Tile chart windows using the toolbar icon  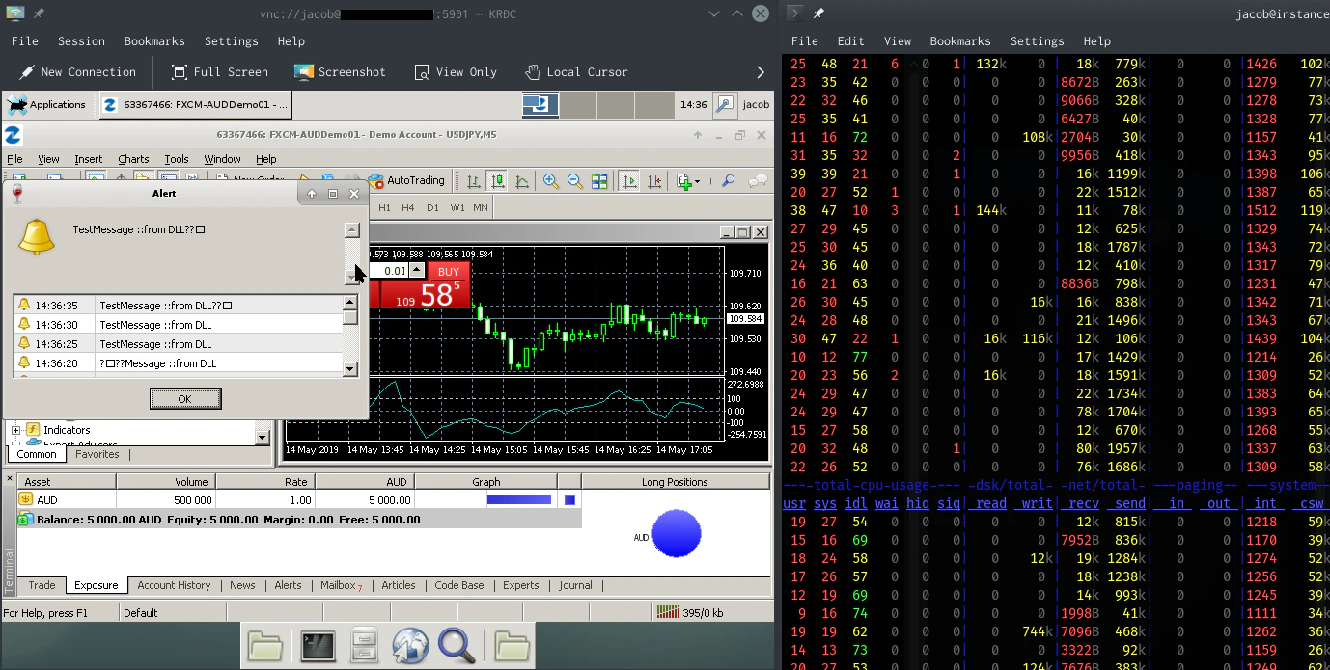[599, 181]
